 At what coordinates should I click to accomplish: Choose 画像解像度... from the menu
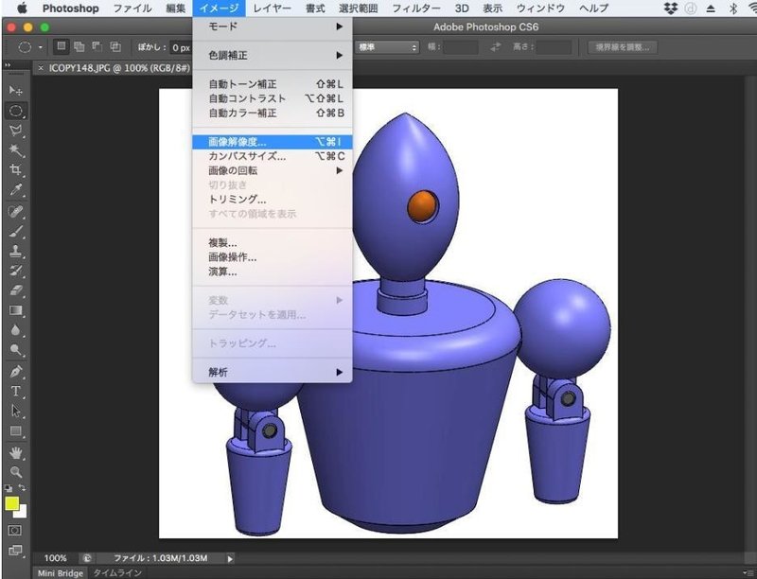pyautogui.click(x=273, y=142)
